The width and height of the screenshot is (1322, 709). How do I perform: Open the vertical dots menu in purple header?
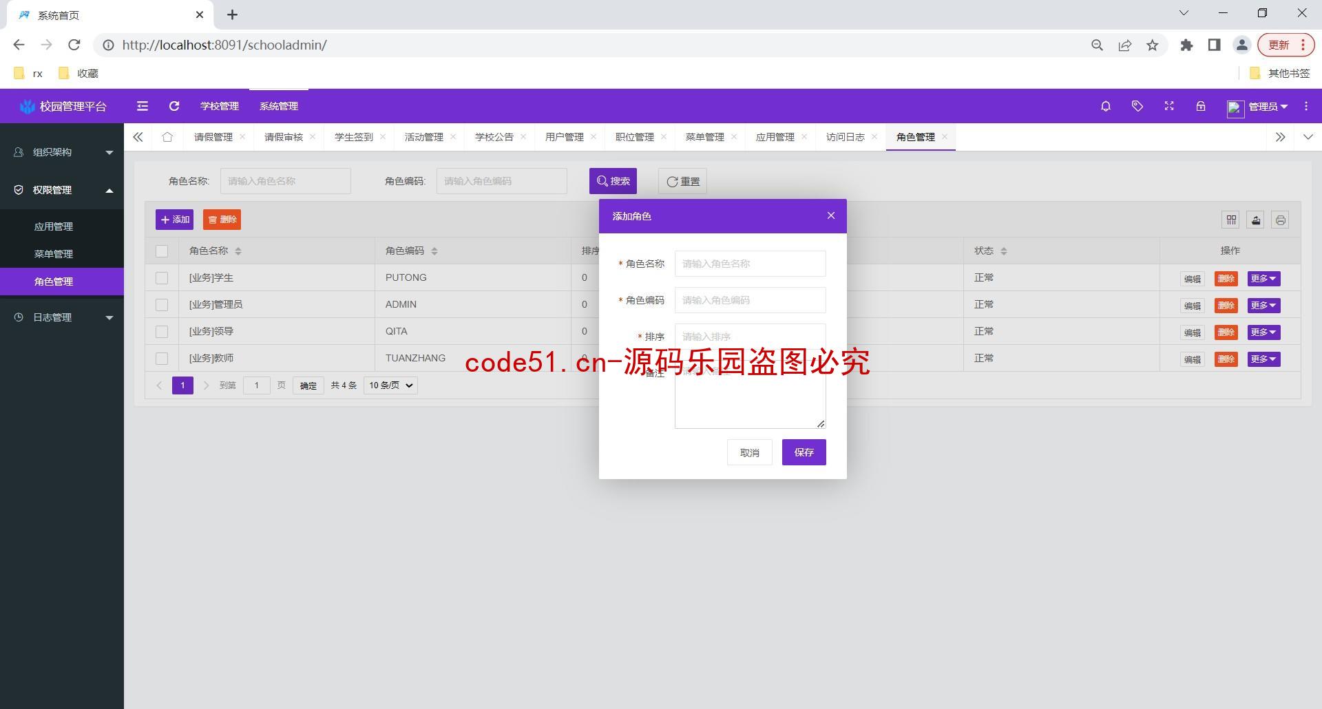click(x=1306, y=106)
